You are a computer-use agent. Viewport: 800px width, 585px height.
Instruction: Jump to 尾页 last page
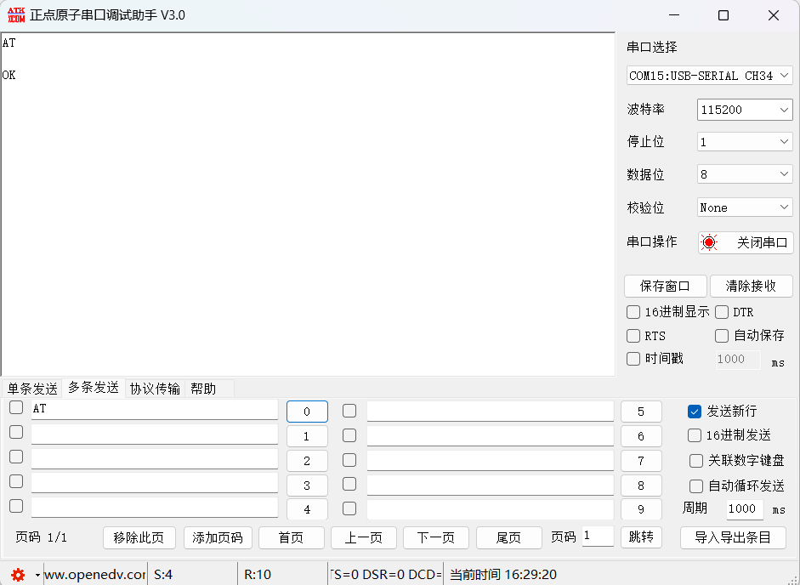coord(508,537)
